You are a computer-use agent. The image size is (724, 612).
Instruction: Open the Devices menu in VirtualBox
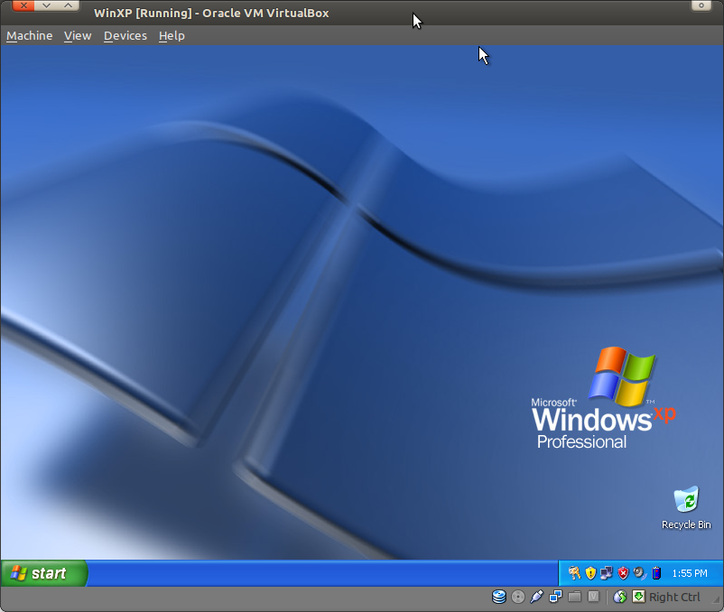tap(125, 35)
